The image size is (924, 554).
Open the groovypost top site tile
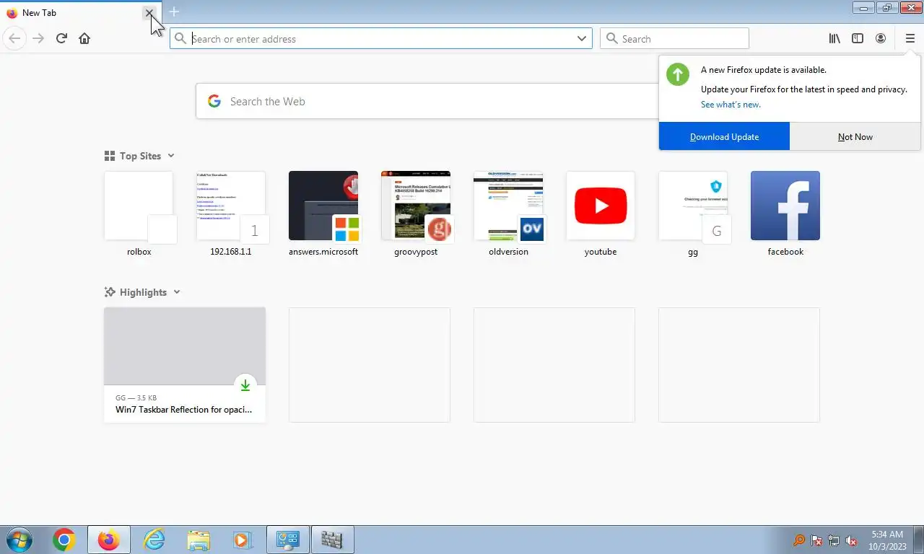click(x=416, y=214)
